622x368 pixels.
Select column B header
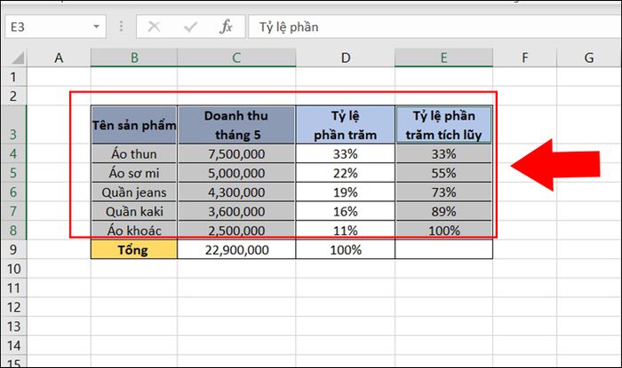pyautogui.click(x=134, y=58)
